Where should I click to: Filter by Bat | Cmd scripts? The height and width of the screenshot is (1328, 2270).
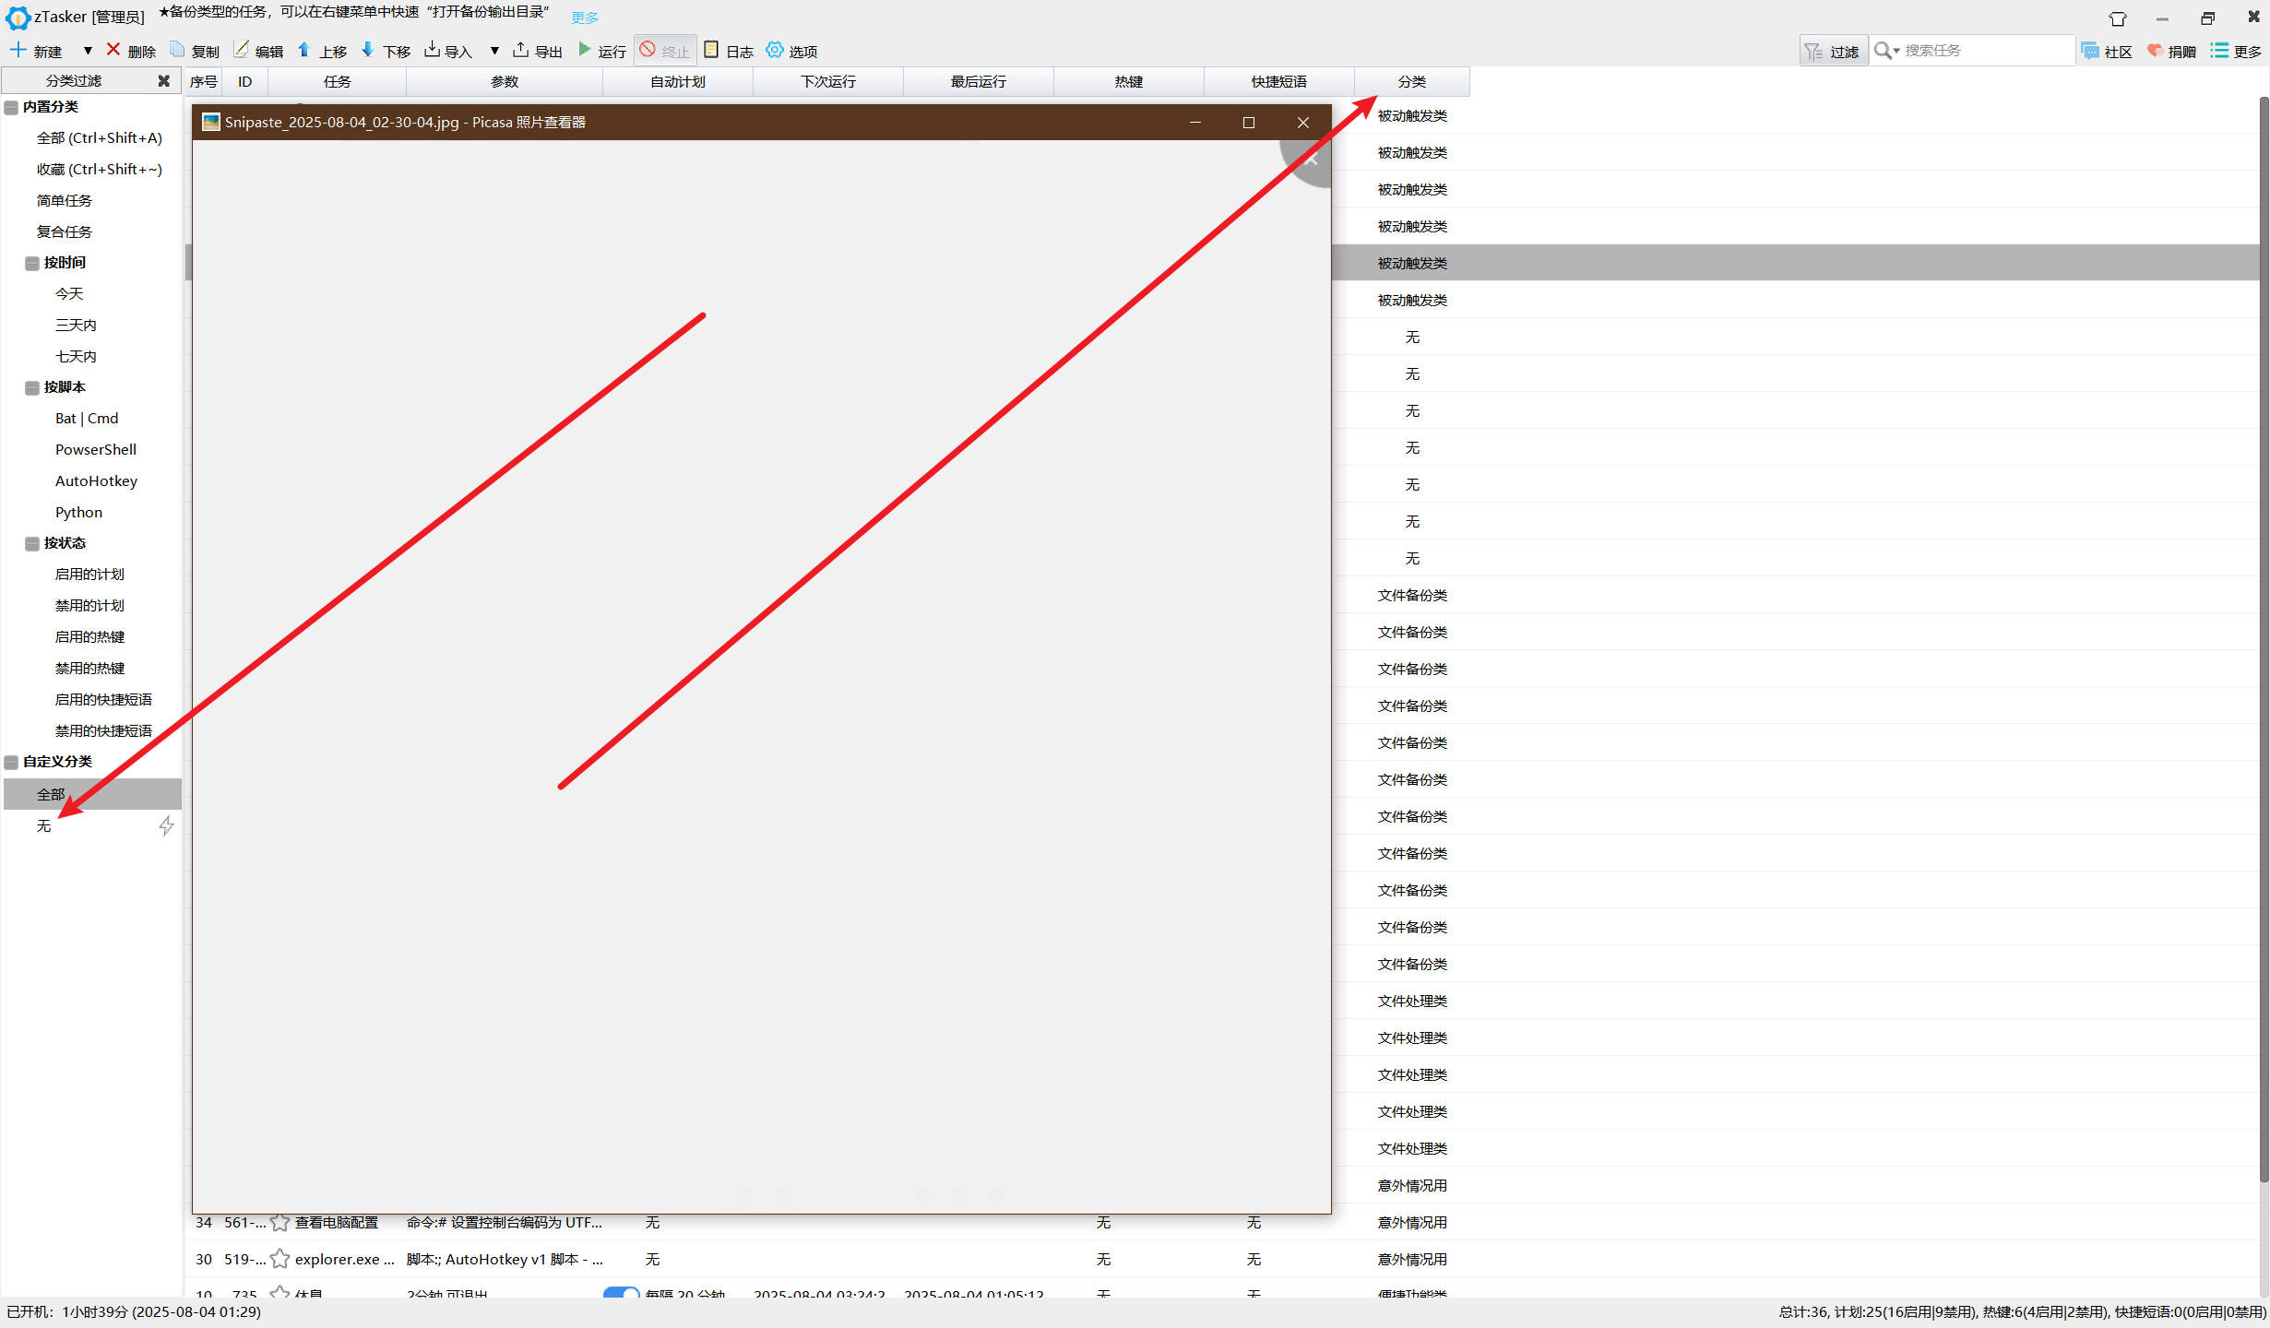click(x=87, y=419)
